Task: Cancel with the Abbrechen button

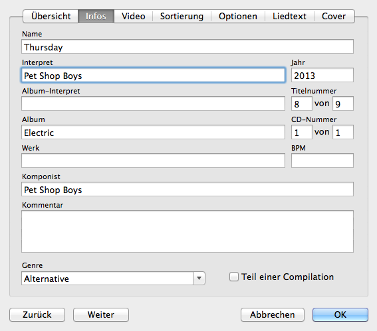Action: (273, 314)
